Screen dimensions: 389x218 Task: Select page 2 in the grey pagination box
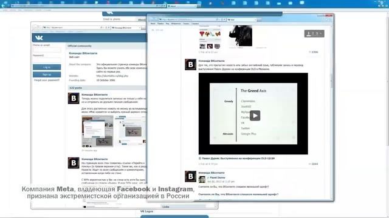[x=313, y=33]
